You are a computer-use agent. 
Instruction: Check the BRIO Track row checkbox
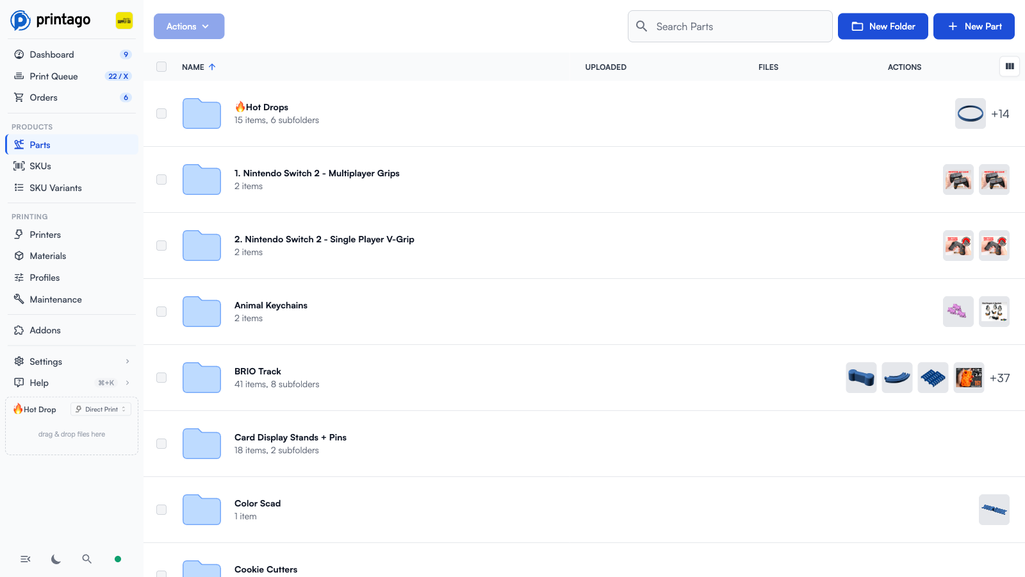point(161,378)
